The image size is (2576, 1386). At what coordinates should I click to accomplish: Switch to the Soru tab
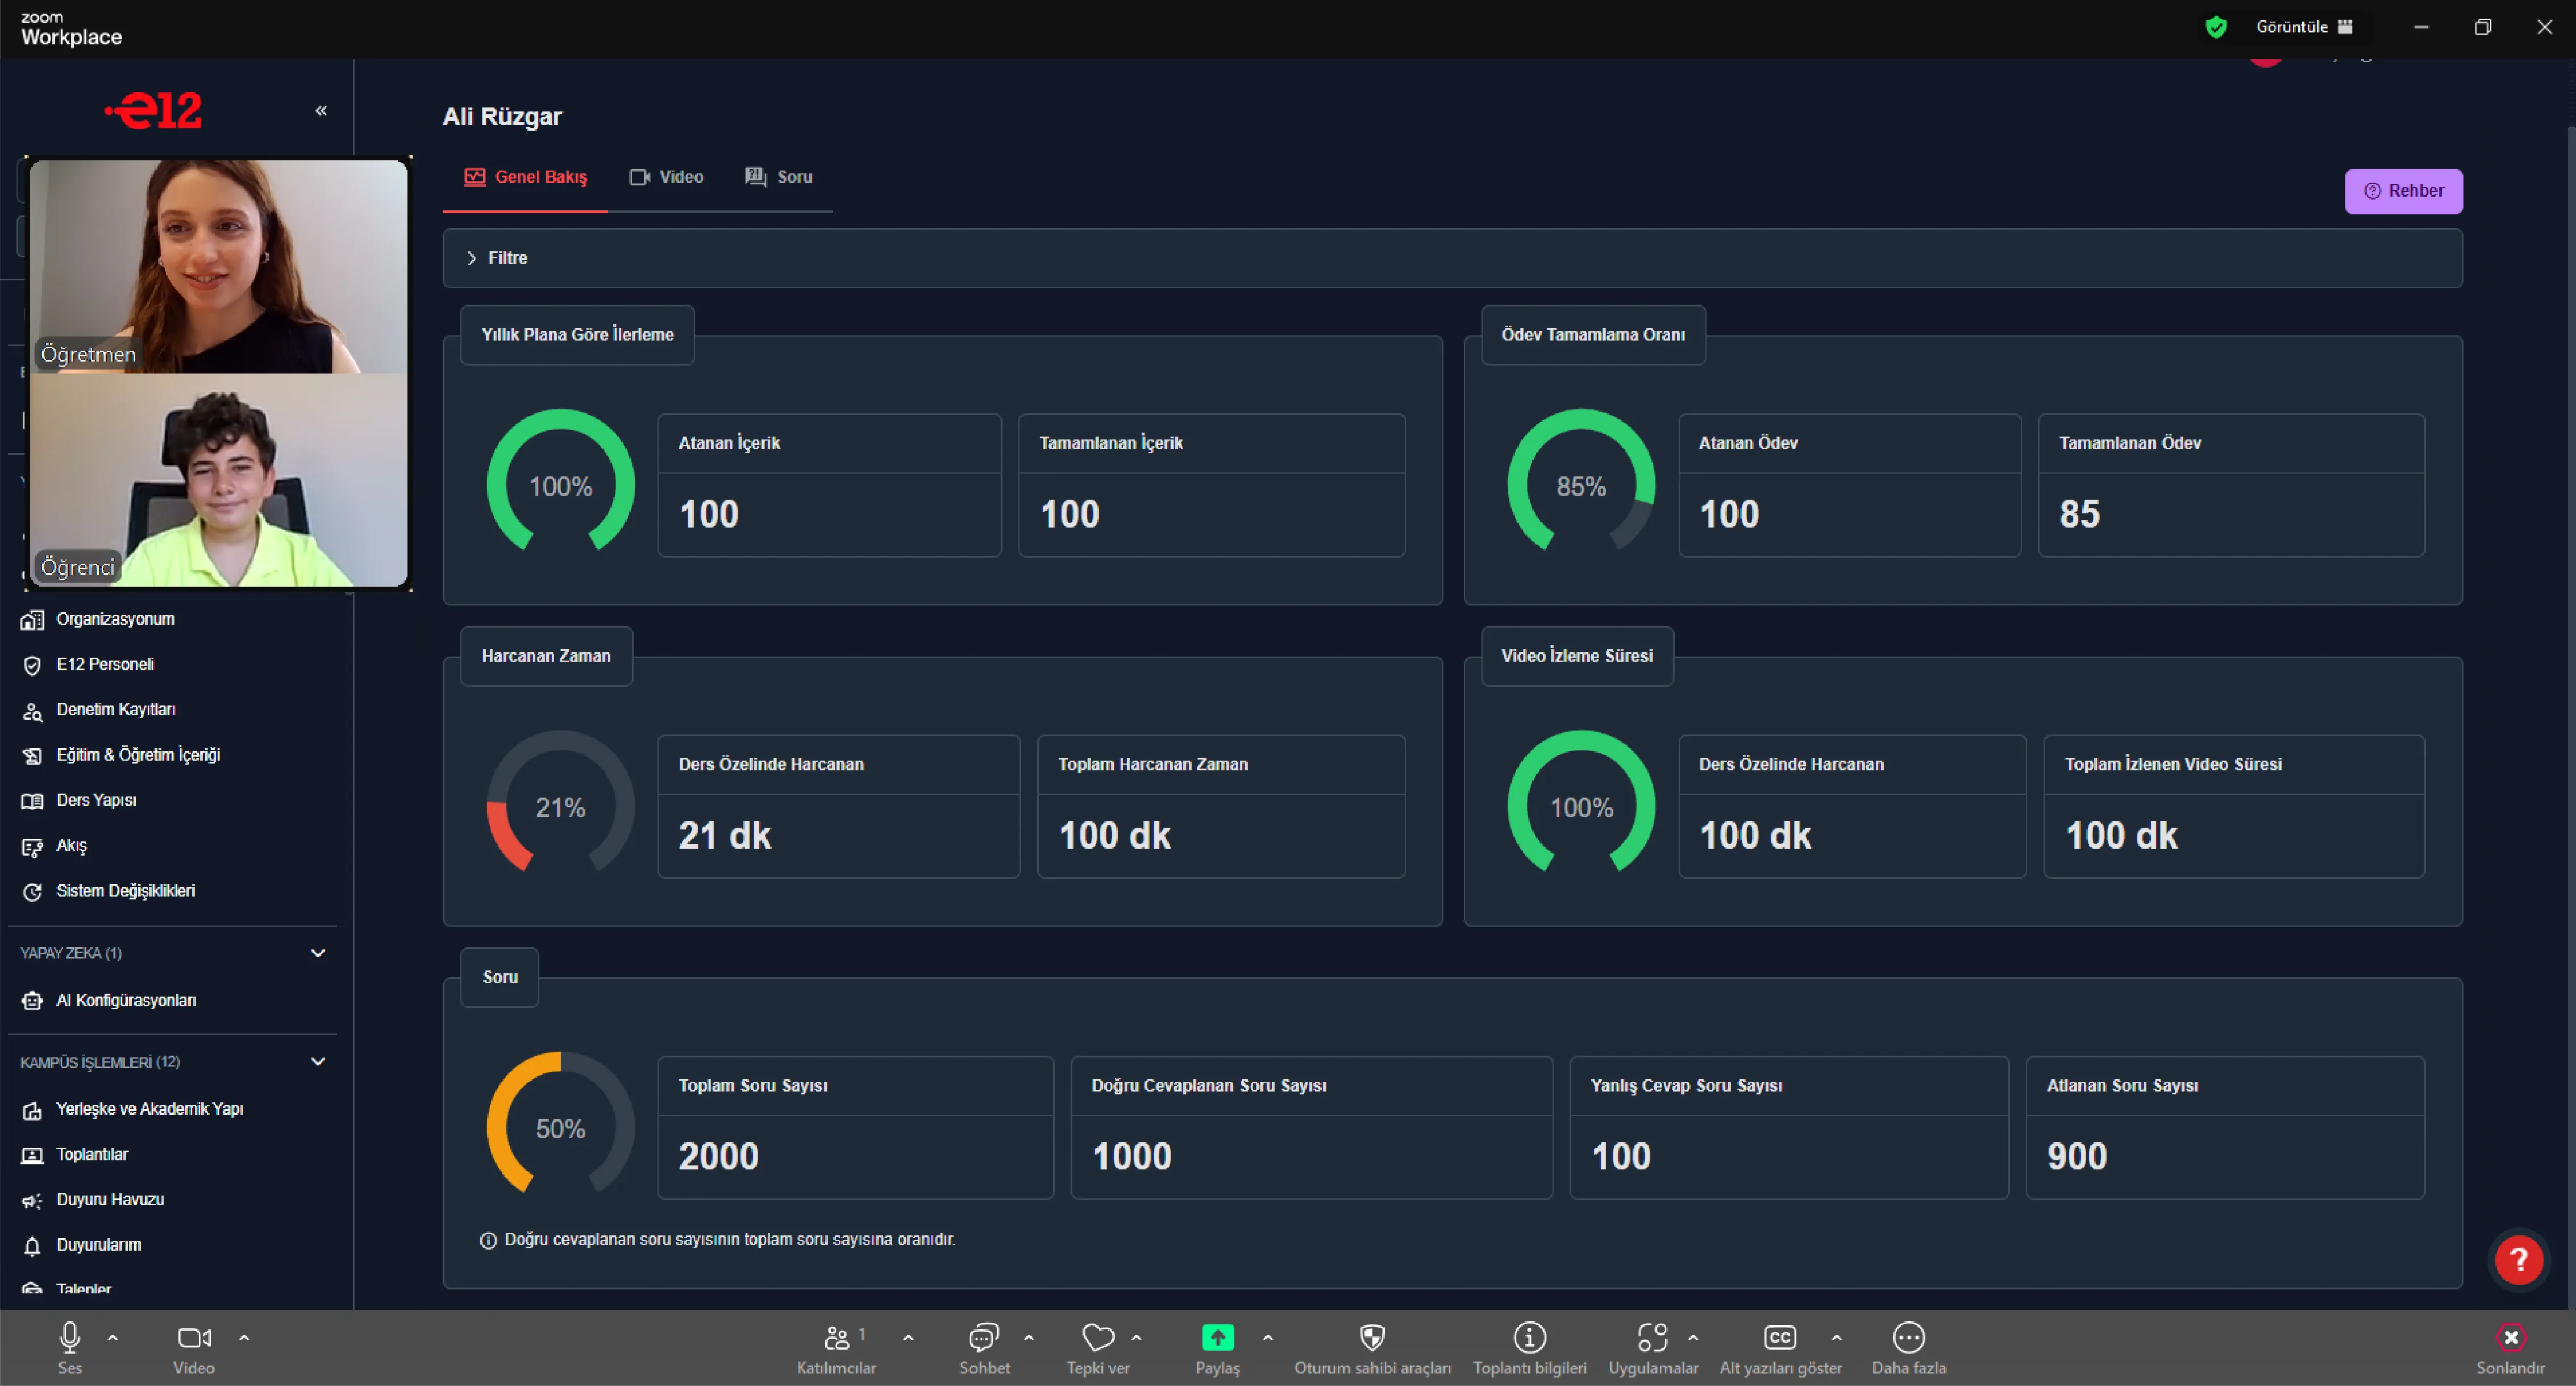coord(779,177)
